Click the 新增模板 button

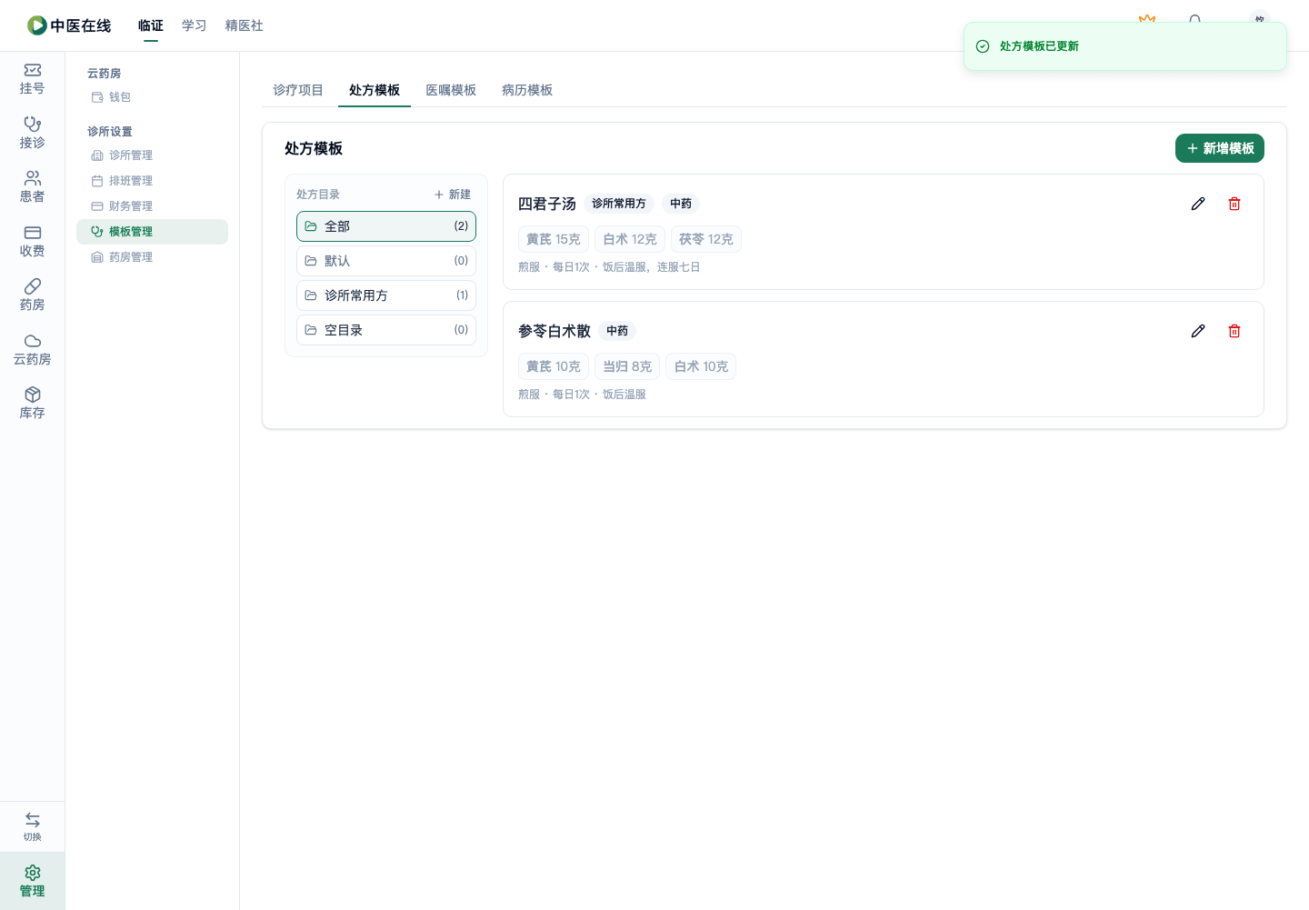click(1220, 148)
